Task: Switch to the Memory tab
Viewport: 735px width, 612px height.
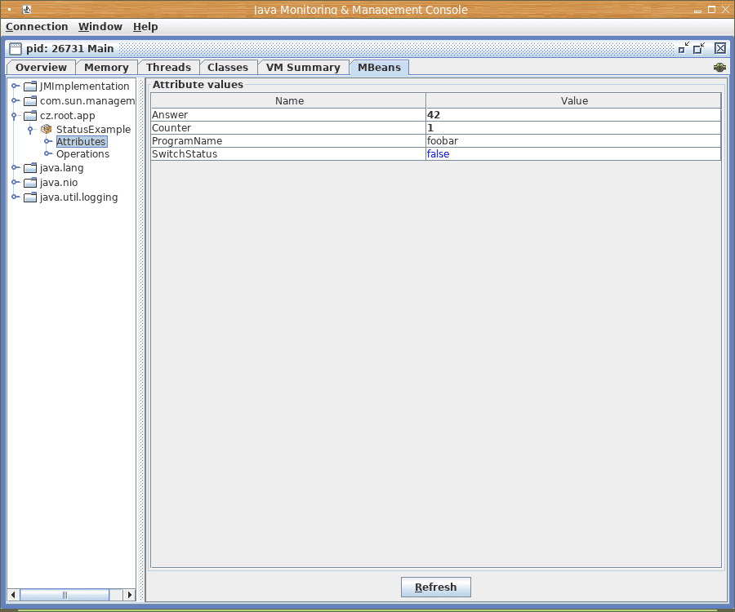Action: pyautogui.click(x=106, y=68)
